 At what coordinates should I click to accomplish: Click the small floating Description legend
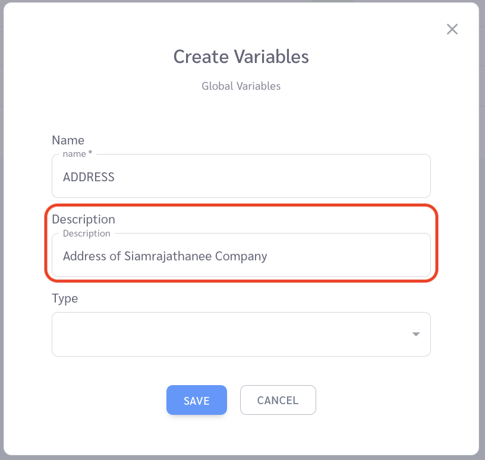coord(87,233)
